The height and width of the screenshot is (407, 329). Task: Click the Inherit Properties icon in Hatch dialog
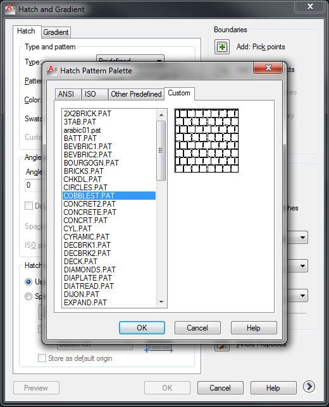pos(221,347)
